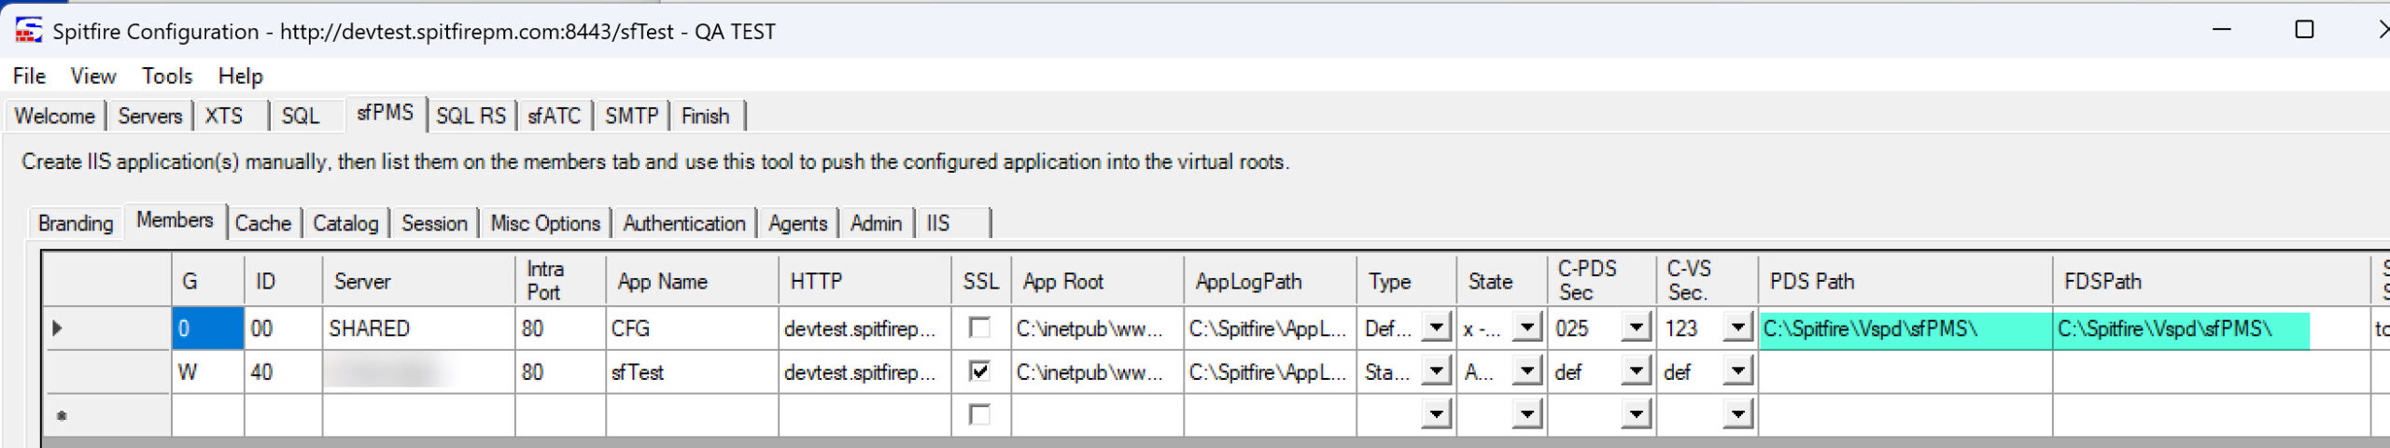Click the cyan PDS Path cell
The height and width of the screenshot is (448, 2390).
click(1905, 329)
